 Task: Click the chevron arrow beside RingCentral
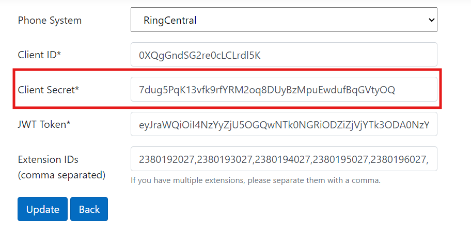[432, 20]
